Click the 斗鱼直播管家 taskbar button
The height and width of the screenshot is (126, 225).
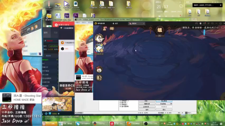point(134,123)
